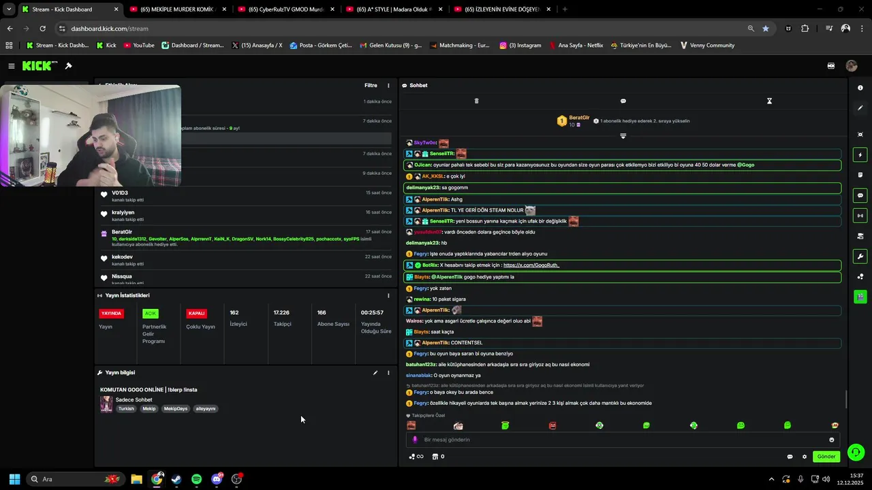Click the V01D3 follower entry
Viewport: 872px width, 490px height.
pyautogui.click(x=245, y=196)
